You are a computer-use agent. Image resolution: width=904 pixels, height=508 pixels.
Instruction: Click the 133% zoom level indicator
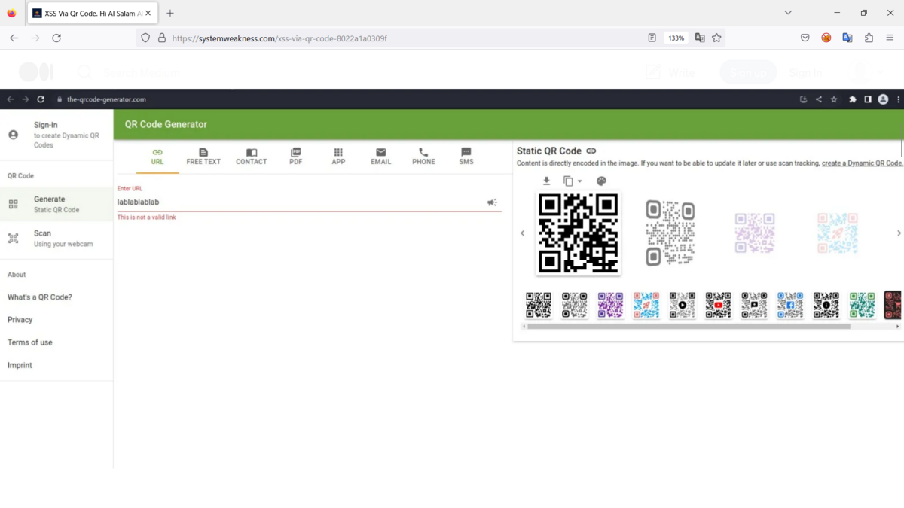pyautogui.click(x=676, y=38)
